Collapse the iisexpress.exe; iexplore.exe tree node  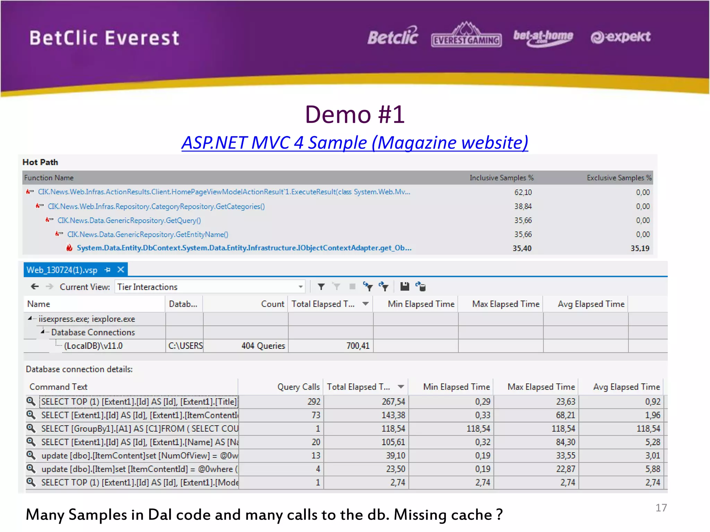[x=30, y=318]
